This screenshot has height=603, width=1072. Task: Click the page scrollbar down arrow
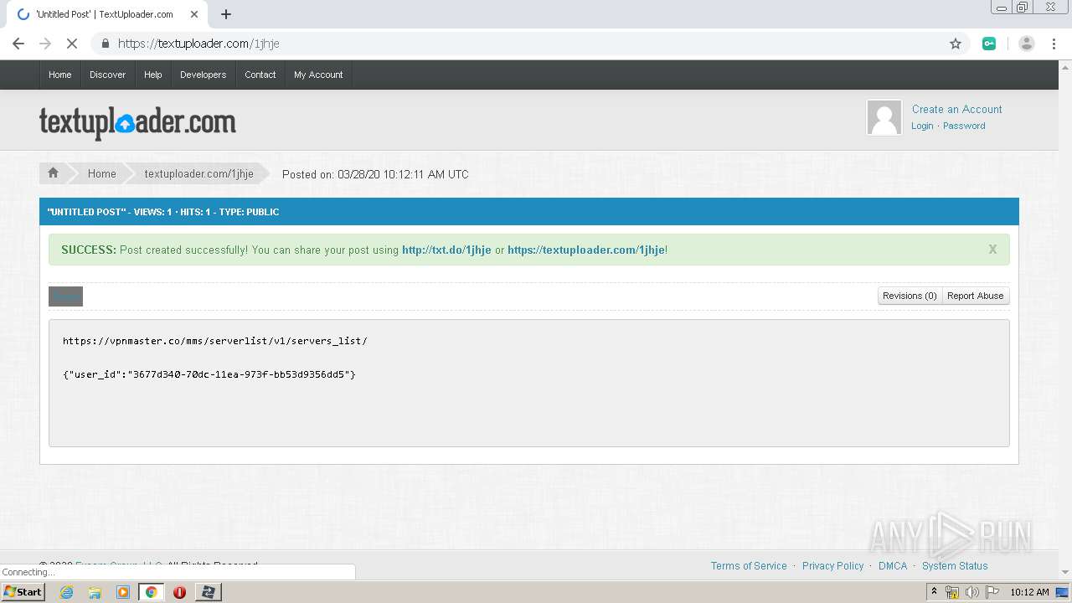click(x=1065, y=572)
